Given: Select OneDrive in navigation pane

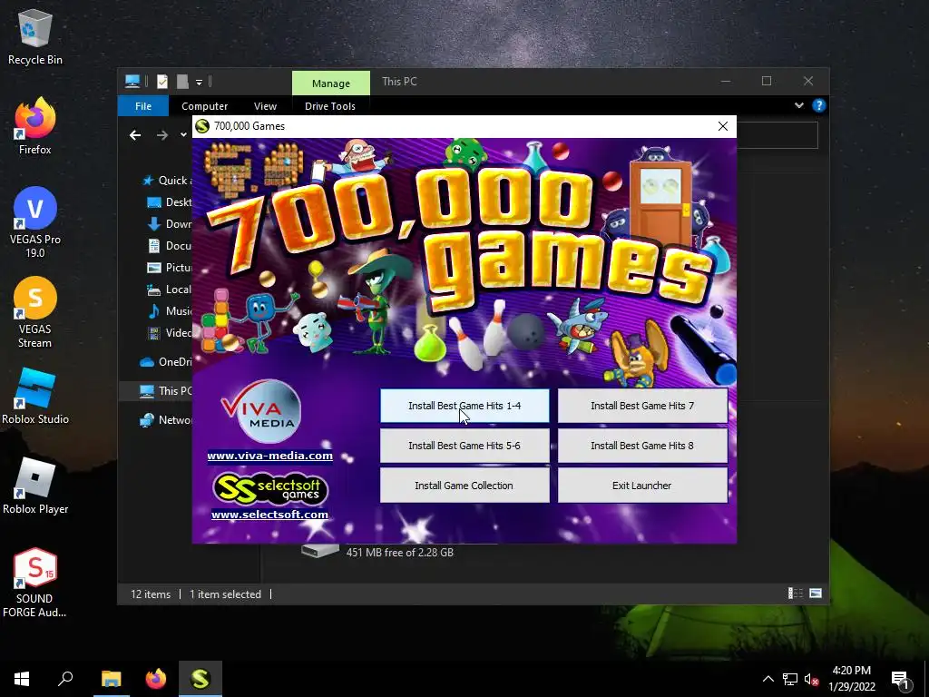Looking at the screenshot, I should [x=165, y=361].
